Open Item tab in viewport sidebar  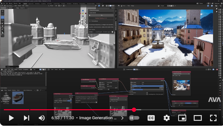(x=116, y=11)
